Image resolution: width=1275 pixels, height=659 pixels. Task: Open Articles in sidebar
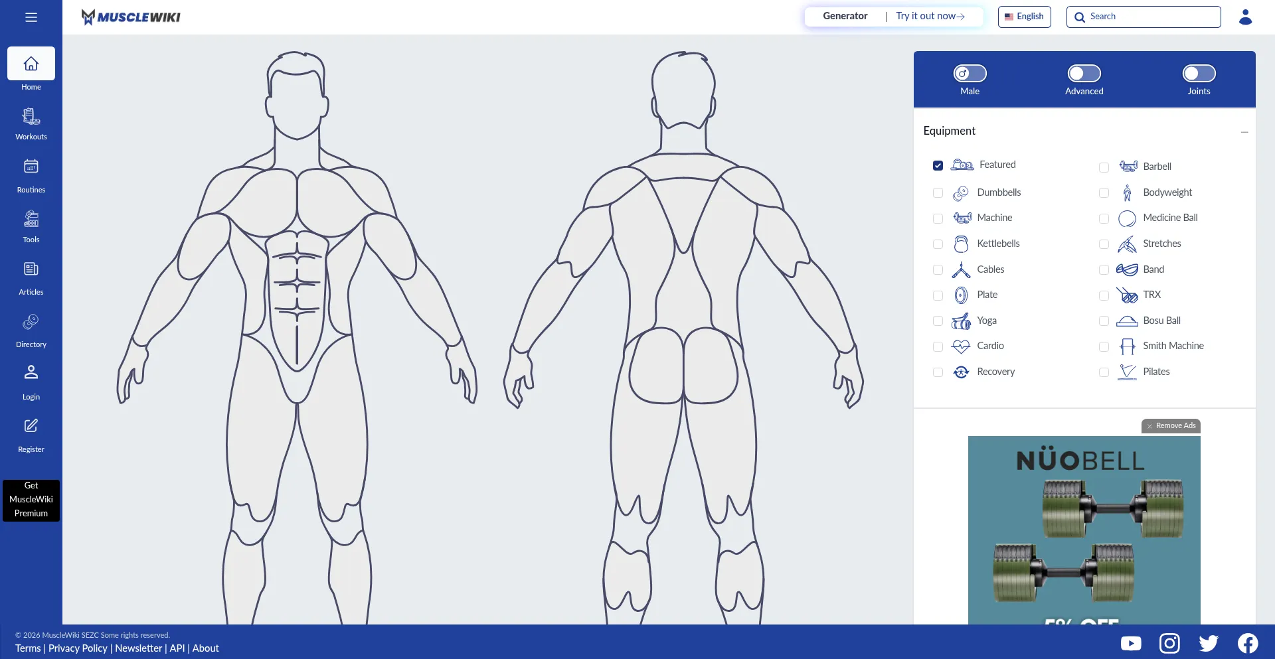point(31,279)
